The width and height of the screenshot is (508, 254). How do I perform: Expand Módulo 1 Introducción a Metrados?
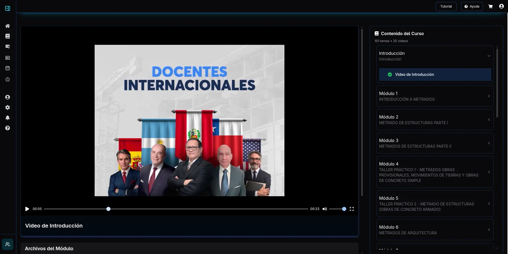pos(435,96)
